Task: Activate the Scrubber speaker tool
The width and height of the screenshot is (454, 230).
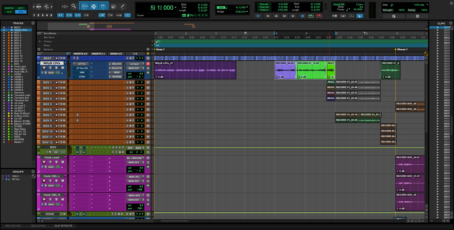Action: (113, 6)
